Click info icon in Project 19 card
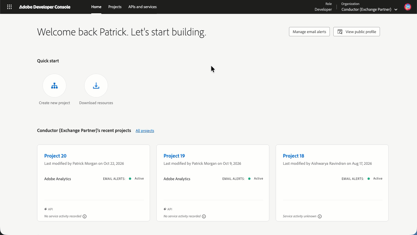Screen dimensions: 417x235 point(204,216)
